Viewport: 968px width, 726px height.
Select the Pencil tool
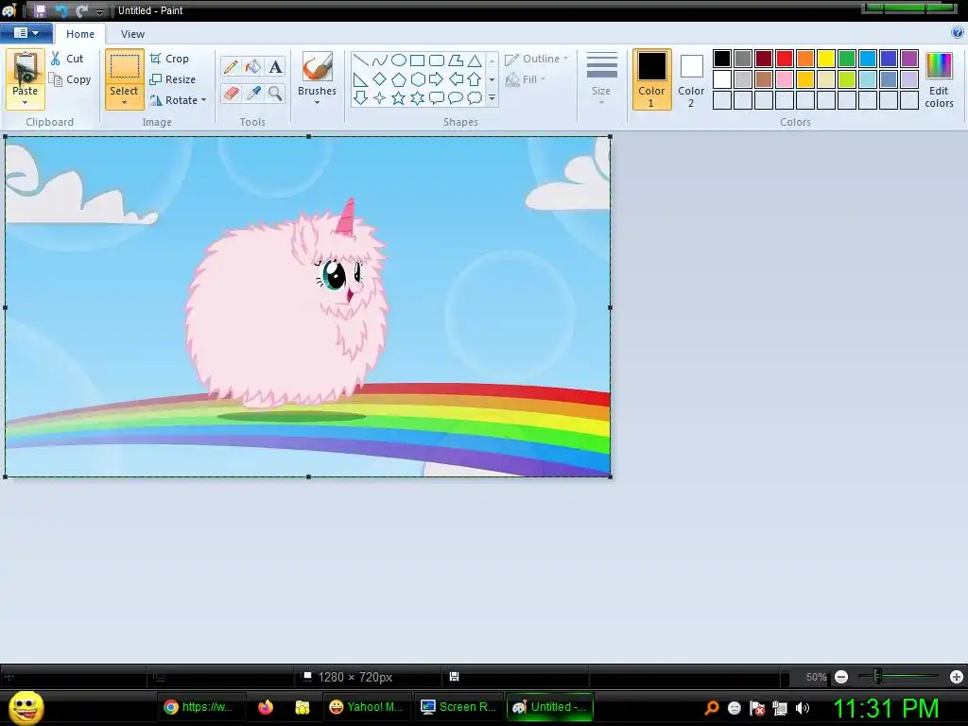pos(231,67)
